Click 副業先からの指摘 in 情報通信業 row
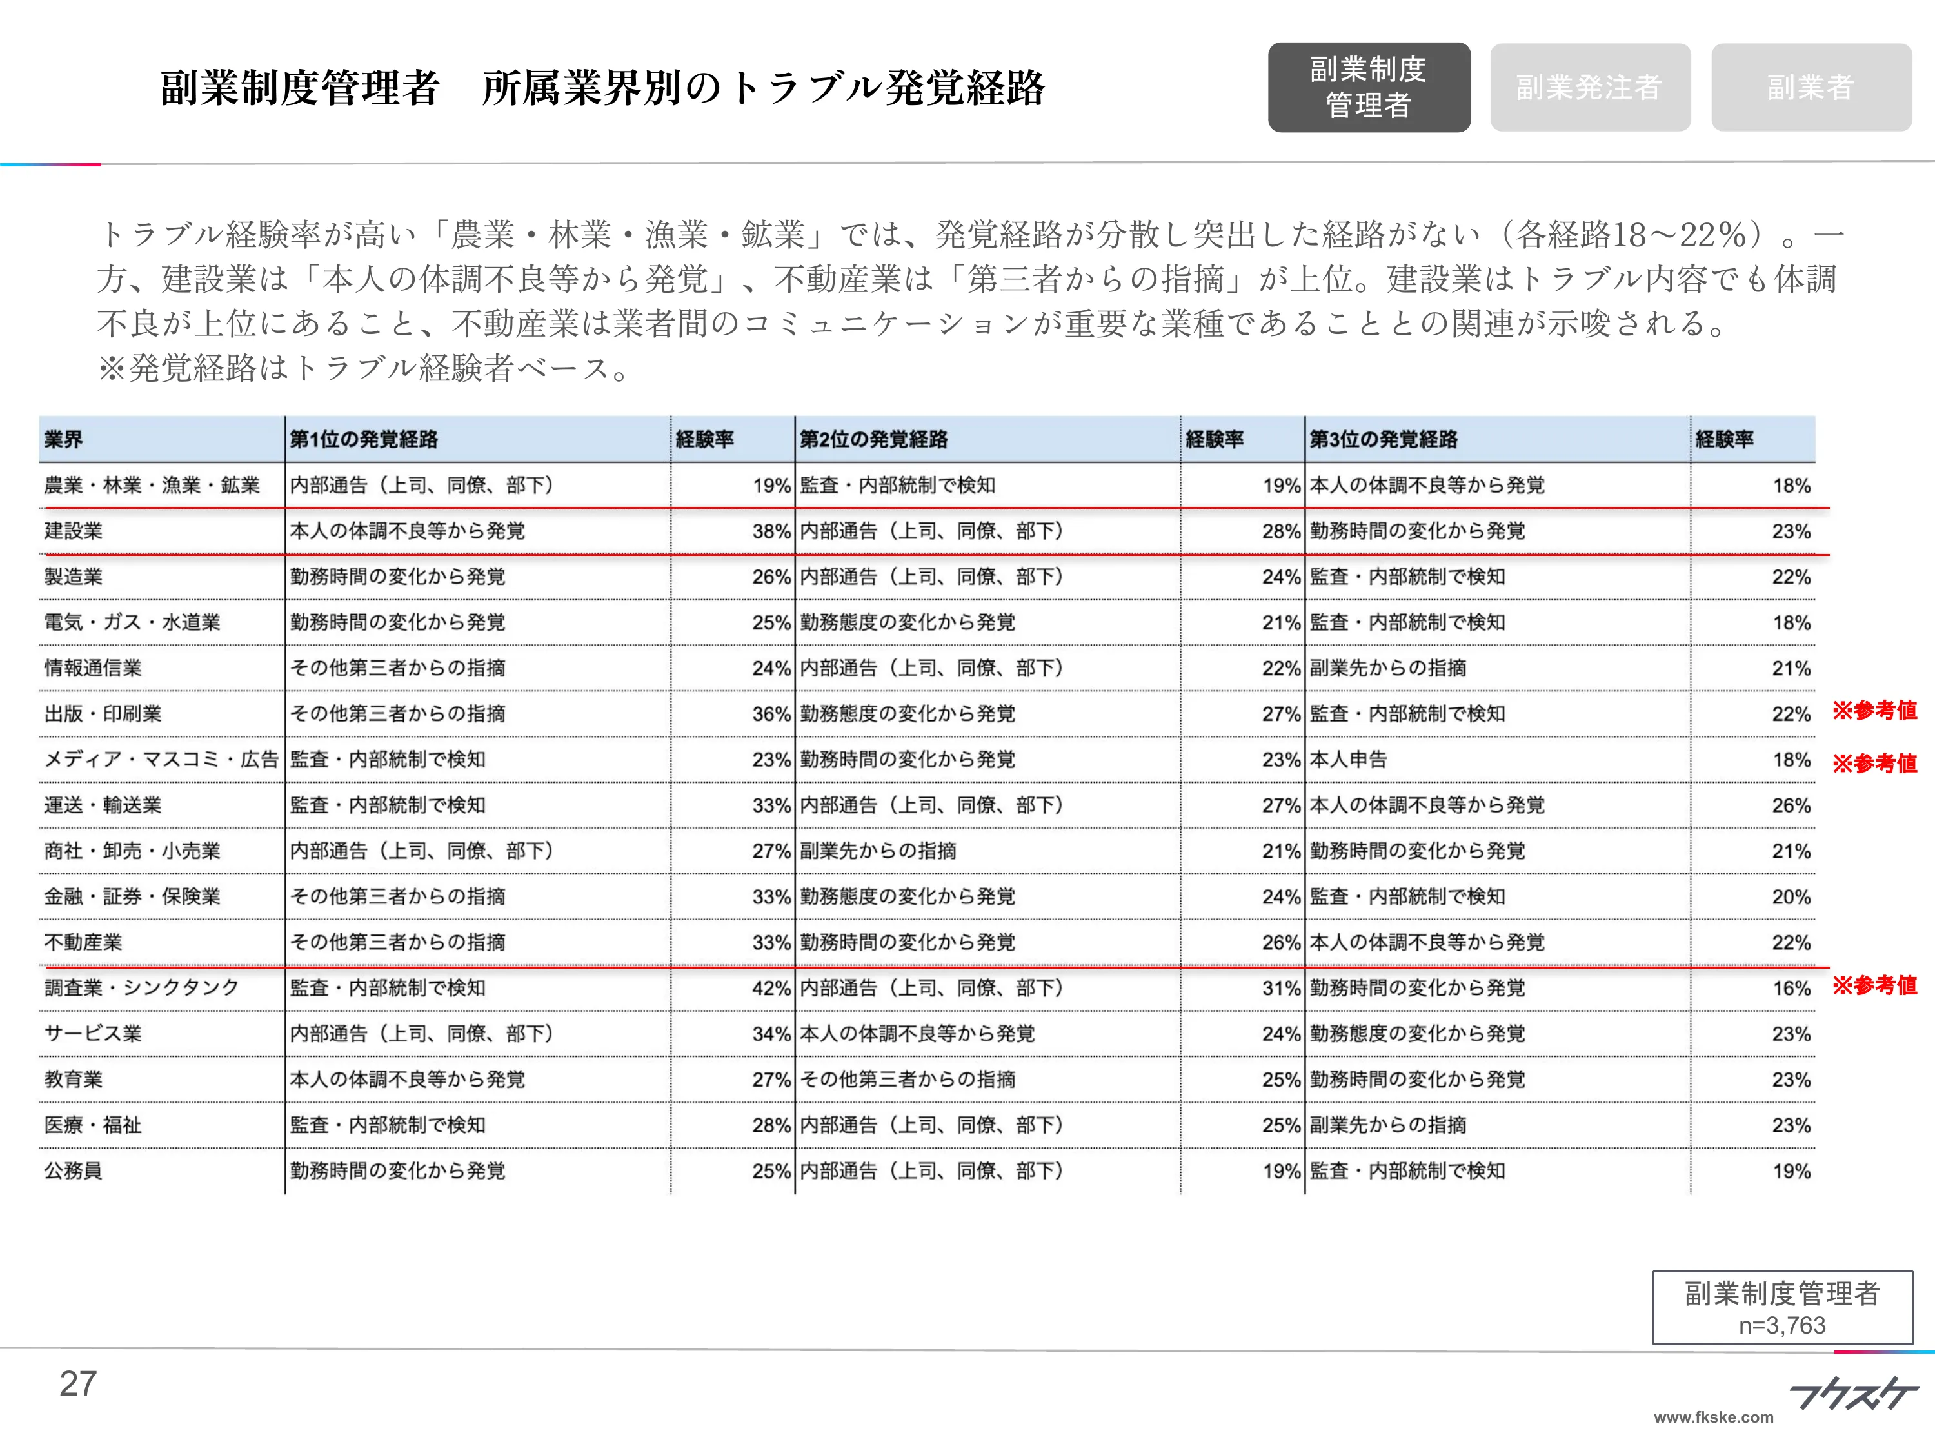1935x1451 pixels. click(x=1388, y=668)
